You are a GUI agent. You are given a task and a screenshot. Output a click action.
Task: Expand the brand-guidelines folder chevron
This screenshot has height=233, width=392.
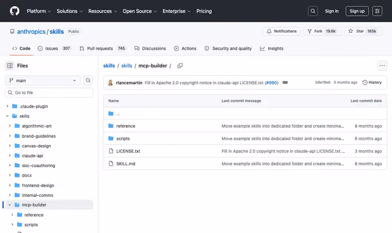point(10,136)
